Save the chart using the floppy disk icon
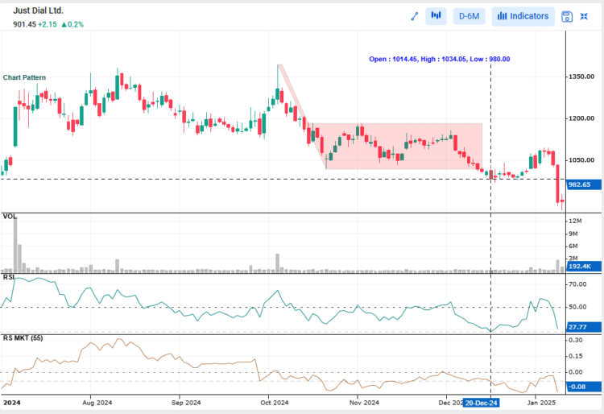Image resolution: width=604 pixels, height=414 pixels. pos(567,16)
